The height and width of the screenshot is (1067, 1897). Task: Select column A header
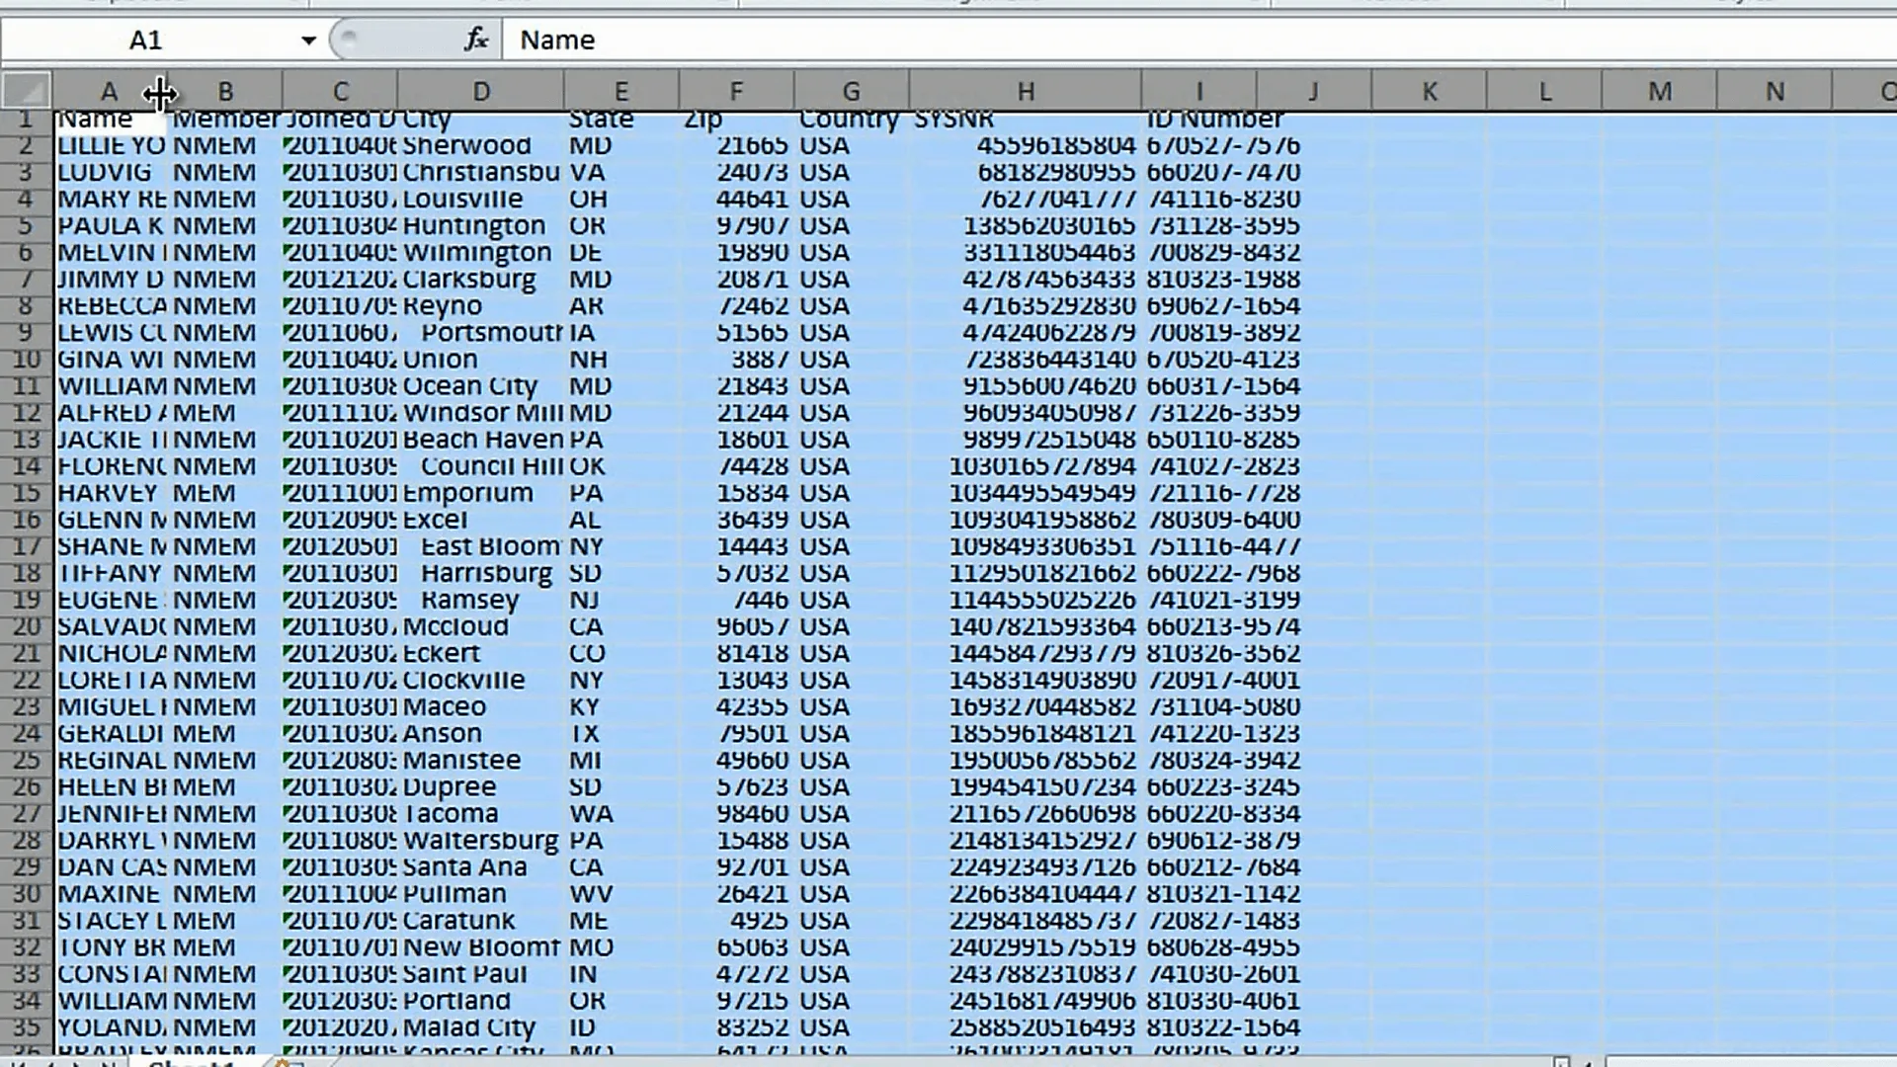point(109,91)
